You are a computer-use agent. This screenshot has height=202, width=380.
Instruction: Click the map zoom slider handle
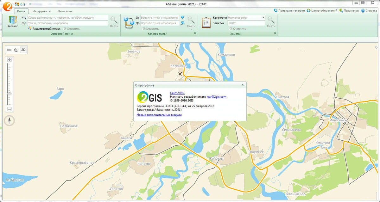pos(9,94)
